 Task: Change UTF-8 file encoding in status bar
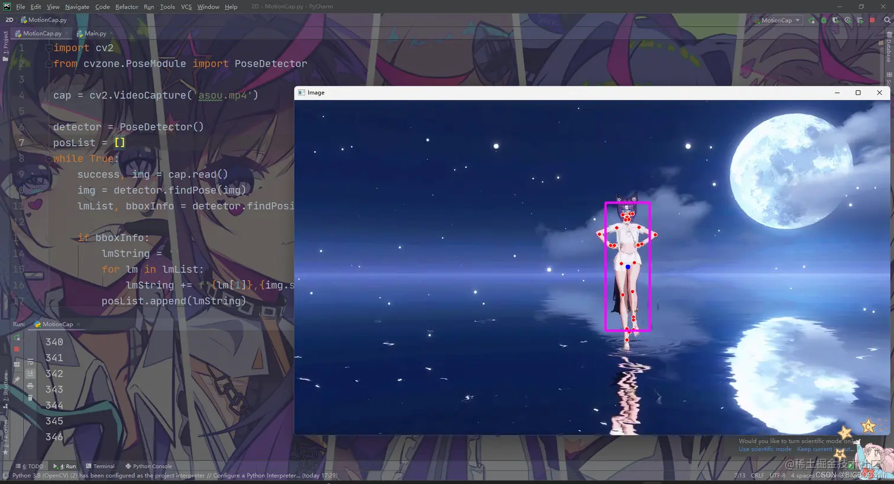[778, 475]
